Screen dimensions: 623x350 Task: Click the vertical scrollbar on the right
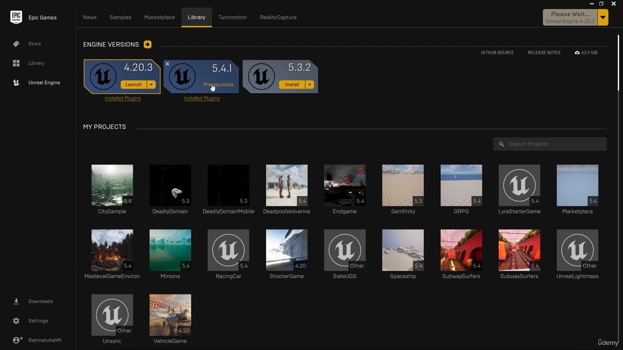(x=619, y=62)
